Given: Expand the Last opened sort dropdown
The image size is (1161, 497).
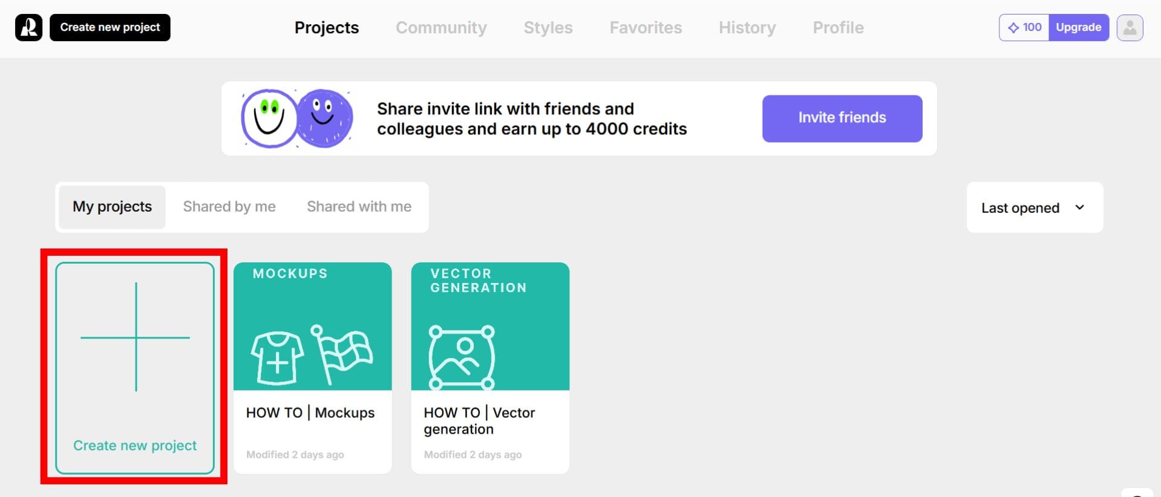Looking at the screenshot, I should click(1034, 208).
